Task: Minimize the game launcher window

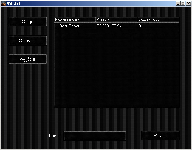Action: tap(178, 3)
